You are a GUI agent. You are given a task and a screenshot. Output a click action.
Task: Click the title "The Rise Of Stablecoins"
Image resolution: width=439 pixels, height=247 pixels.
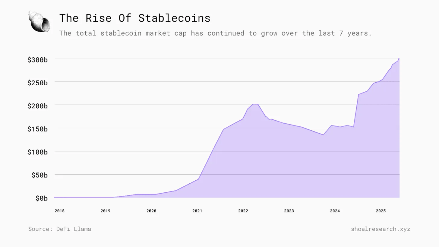135,18
